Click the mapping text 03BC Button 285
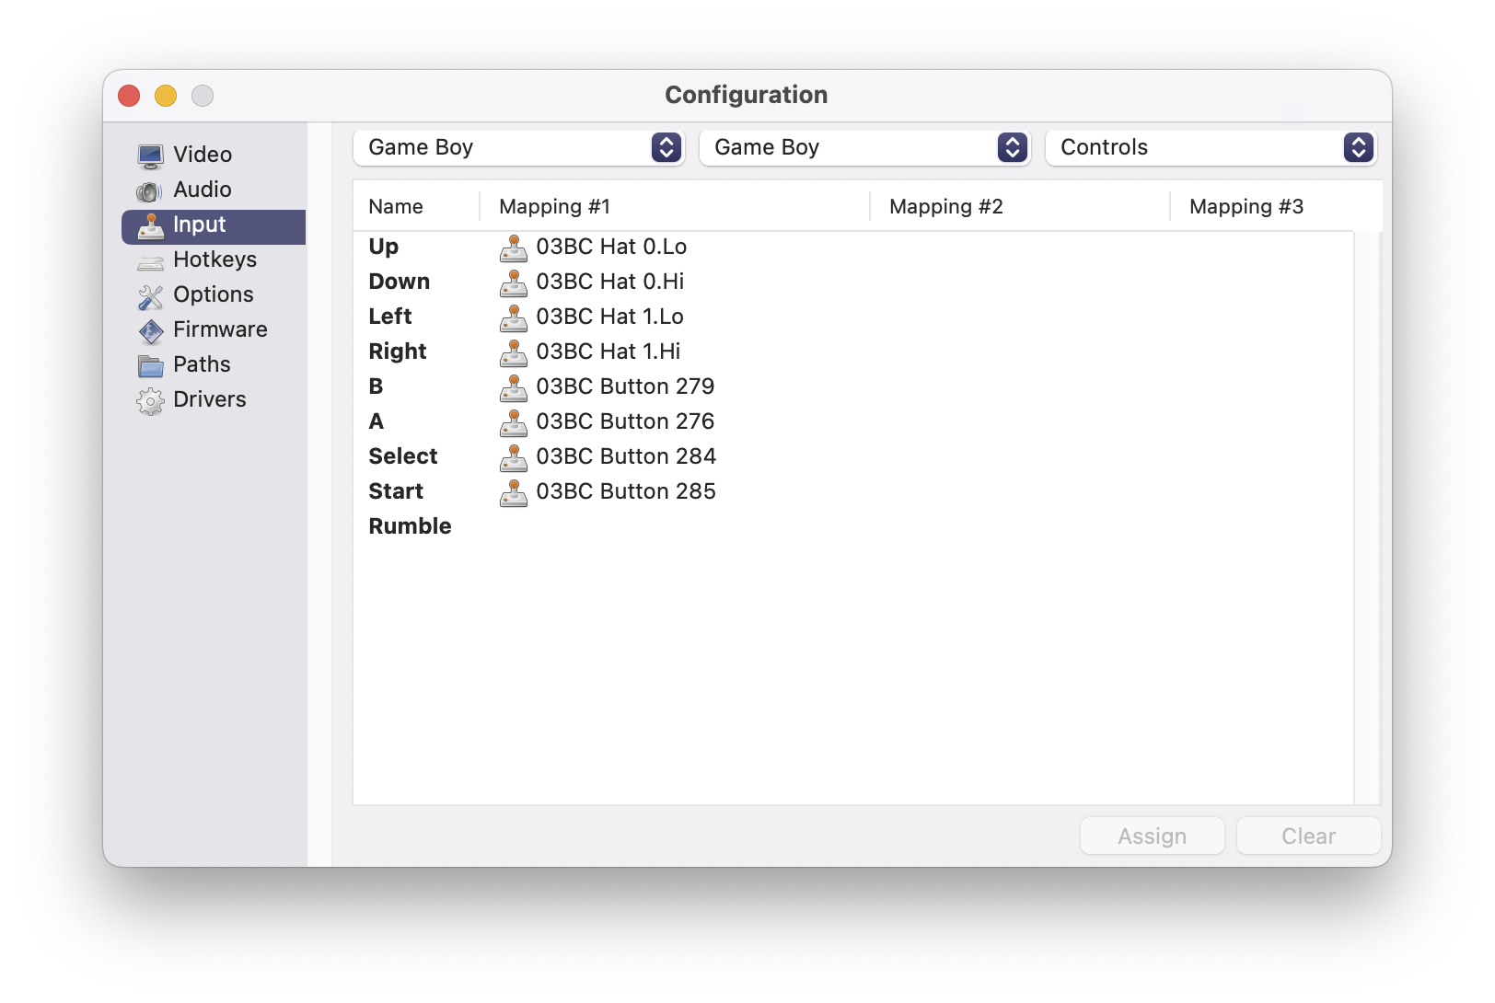 [626, 491]
